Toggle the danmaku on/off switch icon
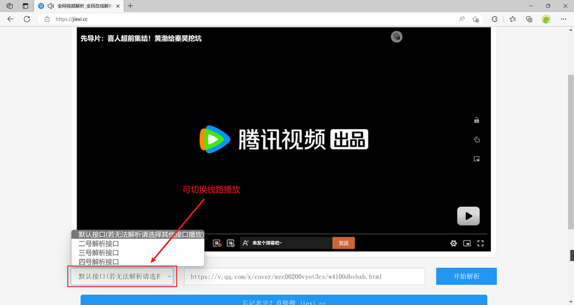574x305 pixels. pos(217,243)
